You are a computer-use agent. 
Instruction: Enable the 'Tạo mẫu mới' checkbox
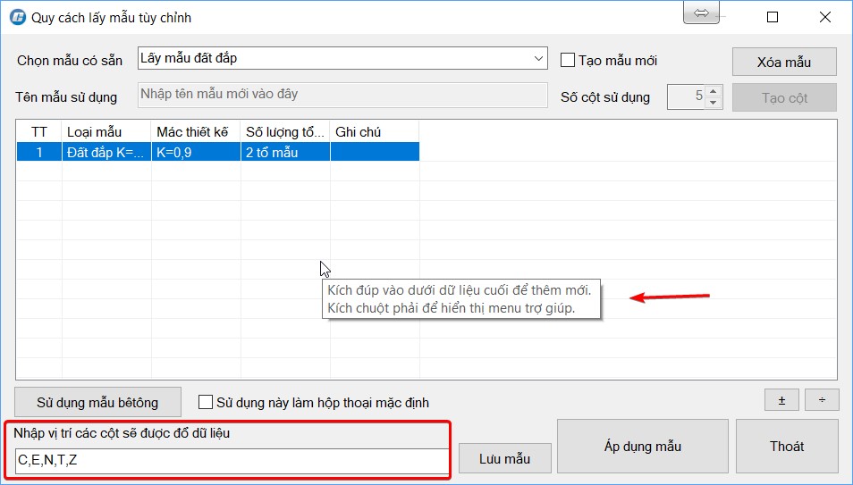point(567,61)
